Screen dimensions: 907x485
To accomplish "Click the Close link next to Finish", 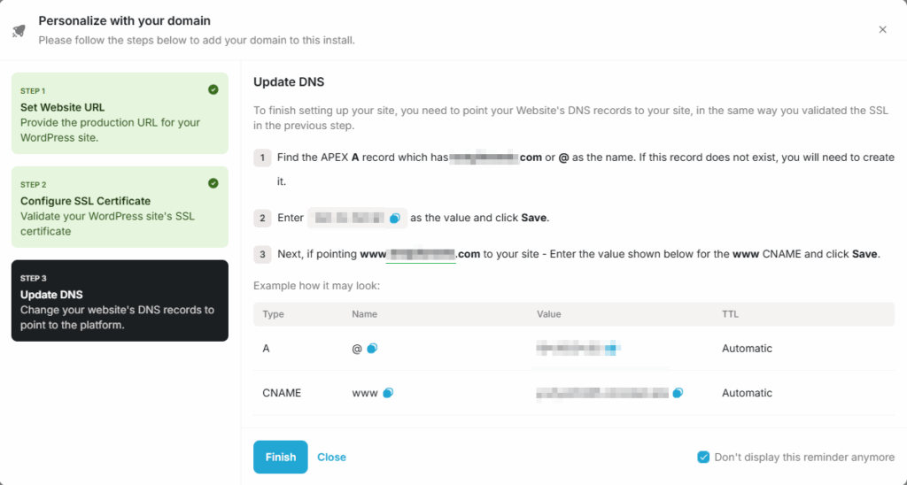I will pyautogui.click(x=331, y=458).
